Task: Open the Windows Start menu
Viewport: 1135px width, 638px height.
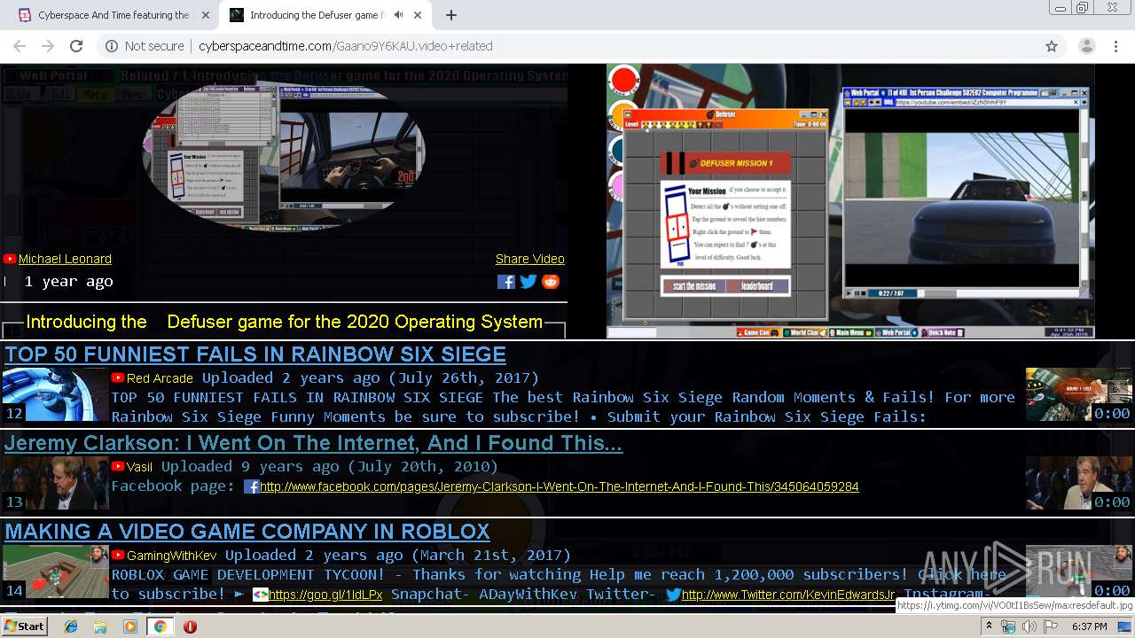Action: 24,626
